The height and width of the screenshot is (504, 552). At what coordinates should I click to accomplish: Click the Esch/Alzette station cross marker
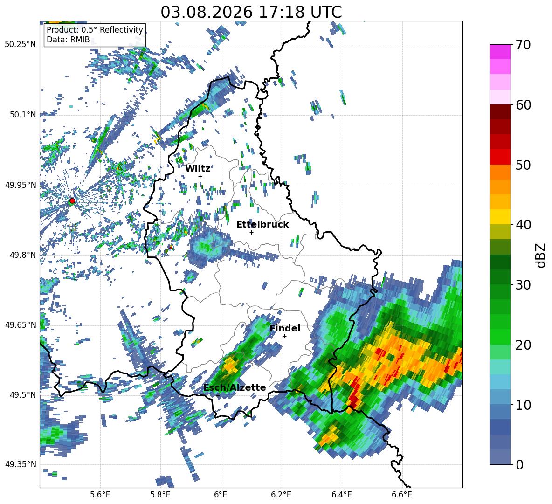point(218,395)
